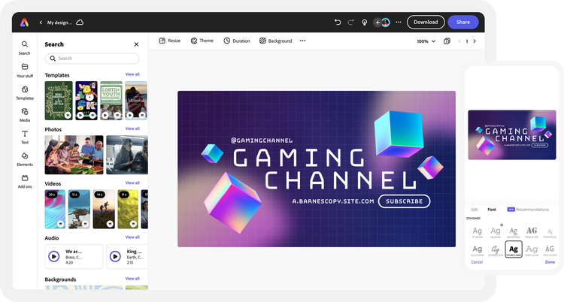This screenshot has height=302, width=564.
Task: Open Add ons in the sidebar
Action: [x=25, y=180]
